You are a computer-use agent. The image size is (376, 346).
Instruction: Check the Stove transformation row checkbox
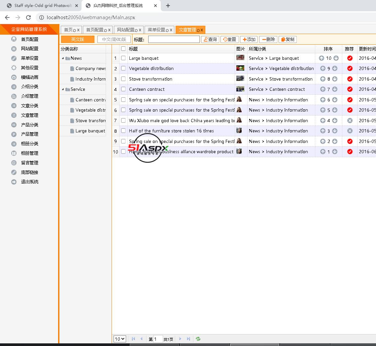coord(123,79)
